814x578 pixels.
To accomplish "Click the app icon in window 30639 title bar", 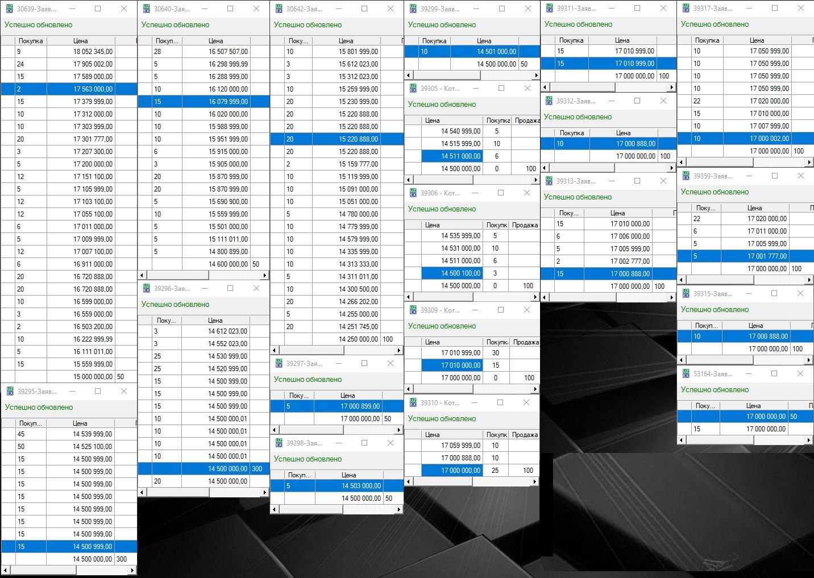I will tap(10, 9).
